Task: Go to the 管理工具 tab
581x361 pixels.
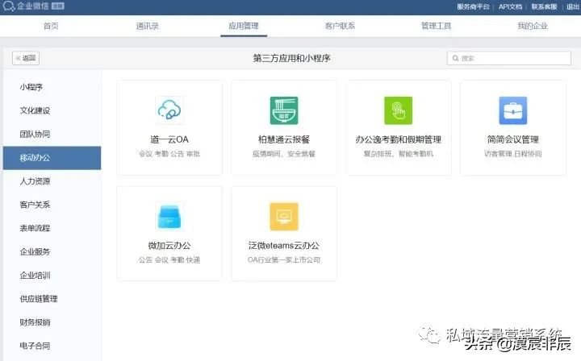Action: (436, 26)
